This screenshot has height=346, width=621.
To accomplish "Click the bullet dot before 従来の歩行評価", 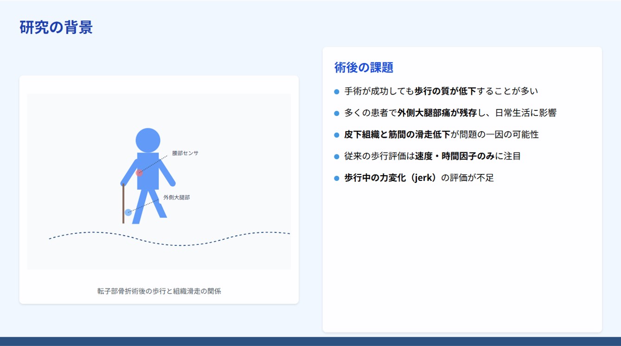I will tap(337, 157).
